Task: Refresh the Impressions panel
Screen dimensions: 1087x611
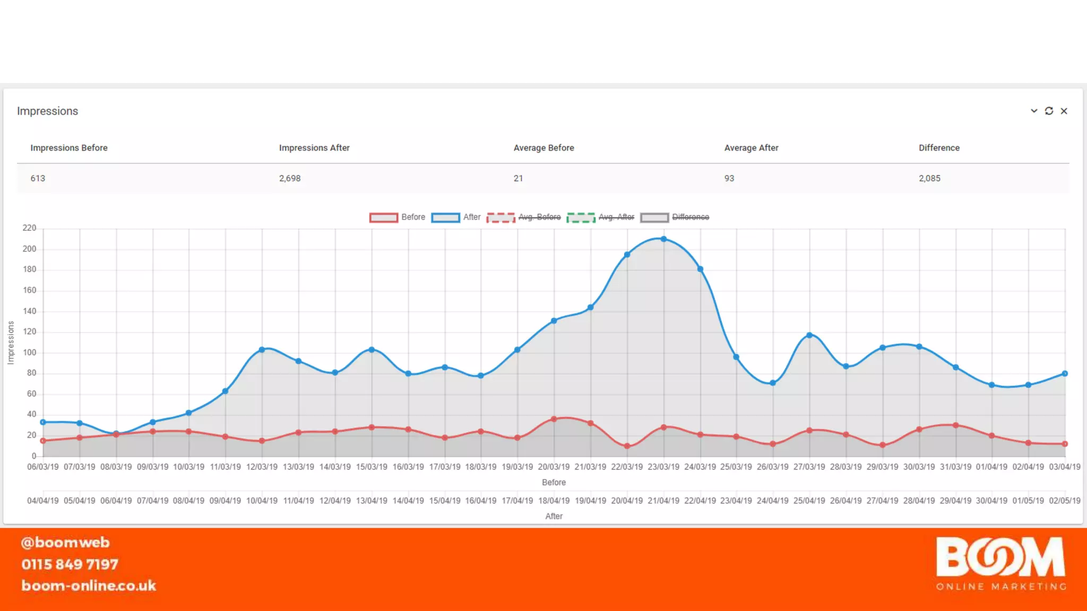Action: (x=1049, y=111)
